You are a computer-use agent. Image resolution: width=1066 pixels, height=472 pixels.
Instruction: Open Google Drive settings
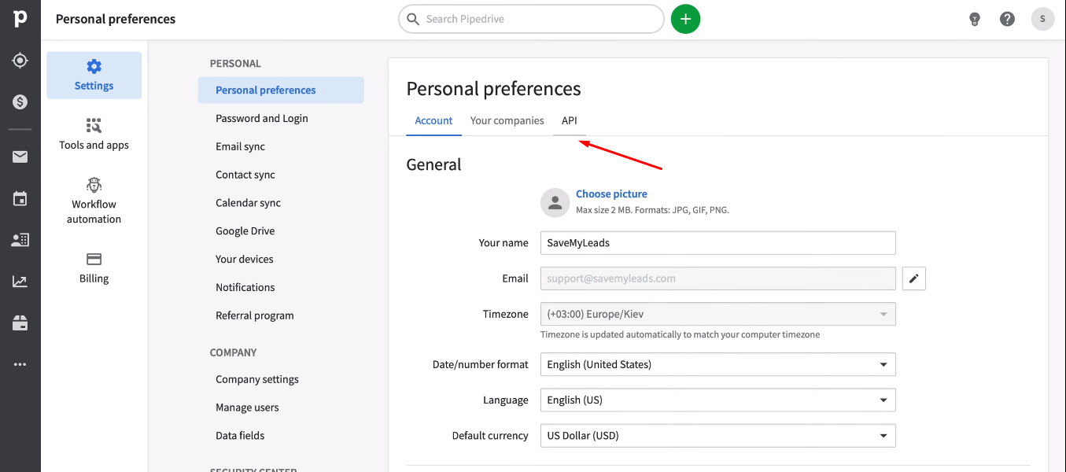click(245, 231)
